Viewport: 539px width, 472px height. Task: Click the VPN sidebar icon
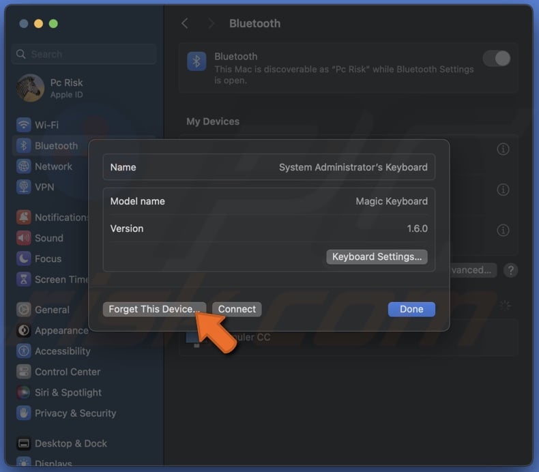(x=23, y=187)
